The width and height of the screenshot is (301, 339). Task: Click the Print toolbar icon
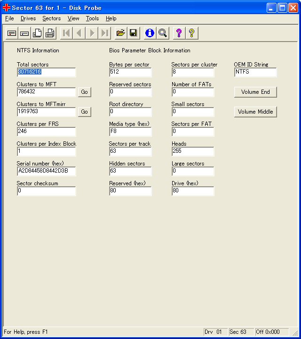50,33
